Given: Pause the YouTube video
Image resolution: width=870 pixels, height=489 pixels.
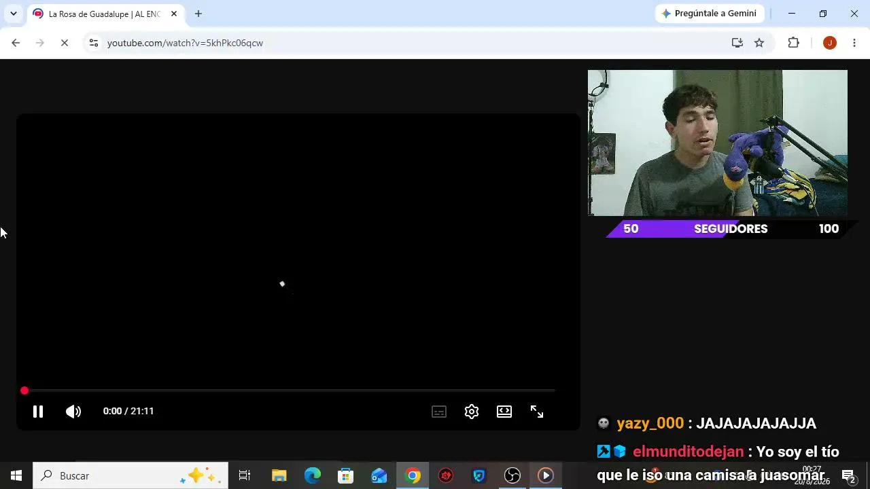Looking at the screenshot, I should 38,412.
